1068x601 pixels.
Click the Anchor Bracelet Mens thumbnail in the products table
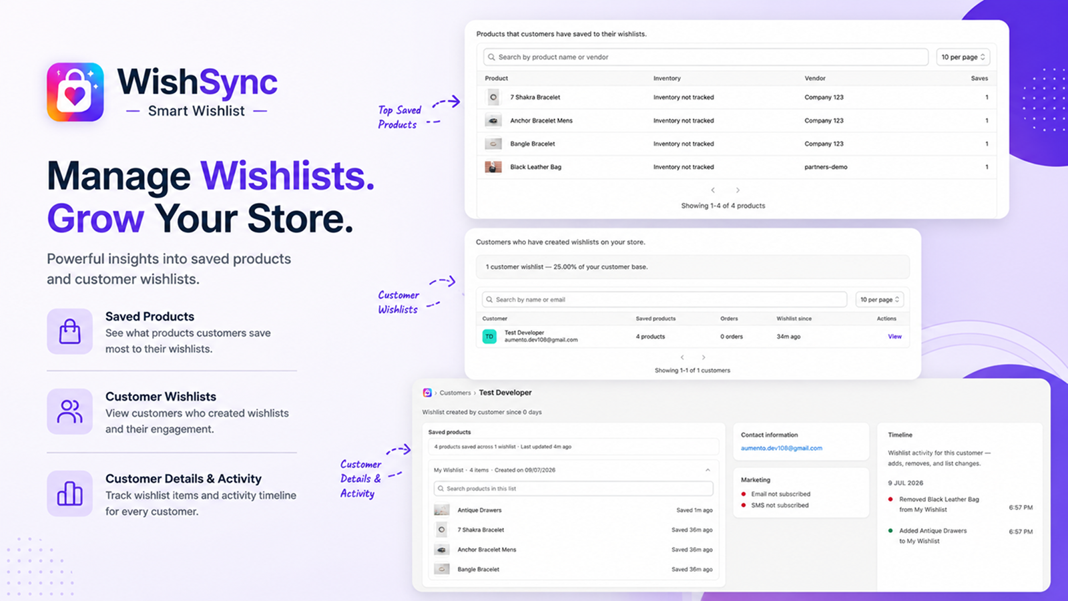(x=493, y=121)
